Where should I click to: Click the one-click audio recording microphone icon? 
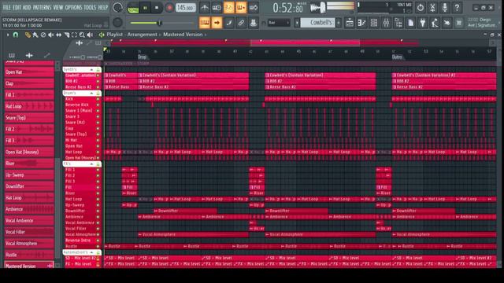pos(445,7)
